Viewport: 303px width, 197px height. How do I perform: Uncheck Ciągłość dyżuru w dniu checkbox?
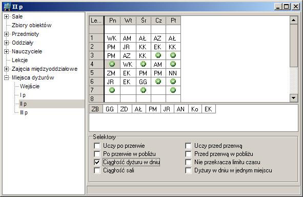pyautogui.click(x=97, y=162)
